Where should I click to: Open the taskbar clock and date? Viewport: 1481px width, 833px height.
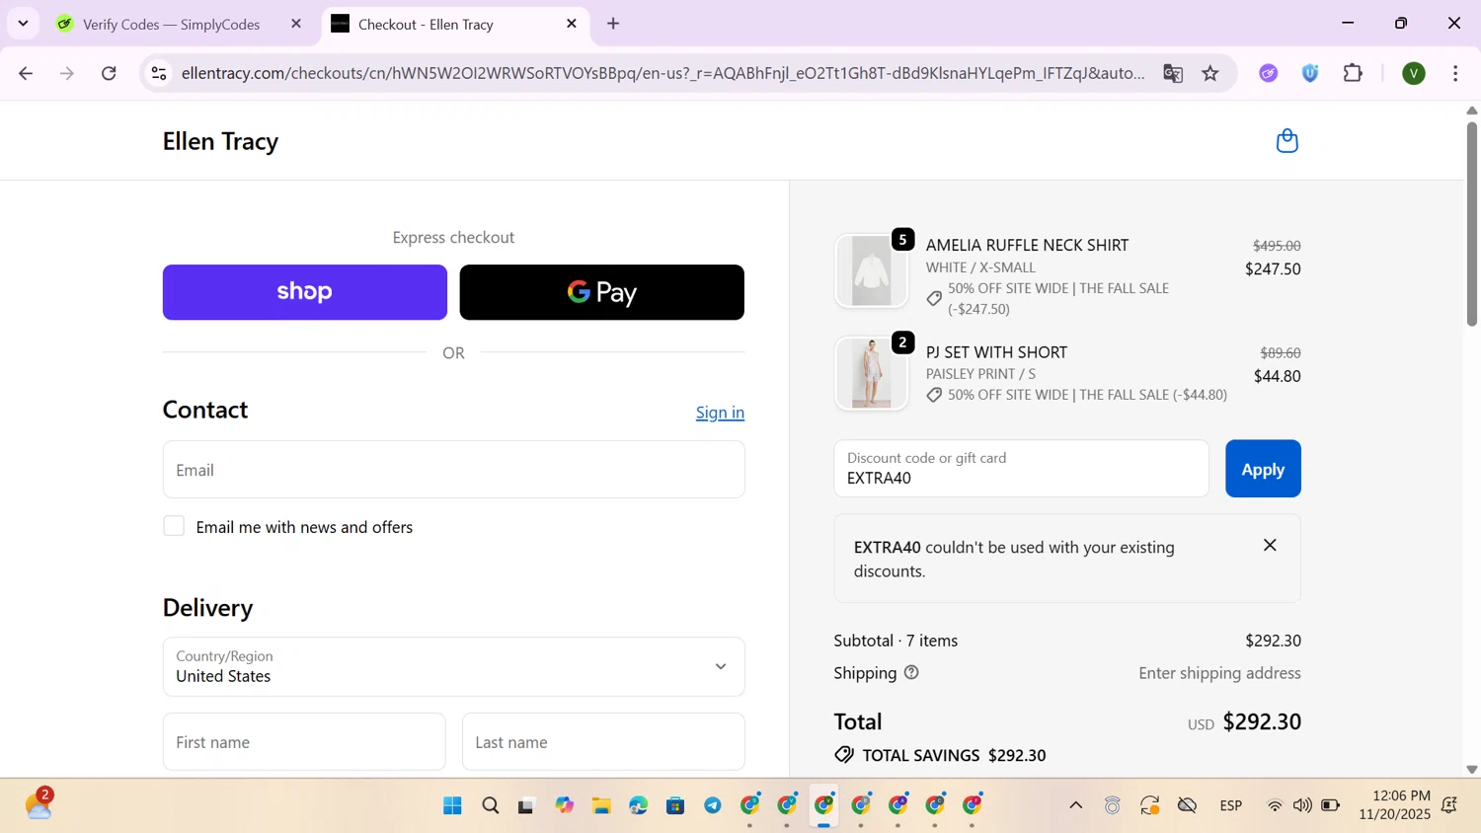coord(1394,805)
